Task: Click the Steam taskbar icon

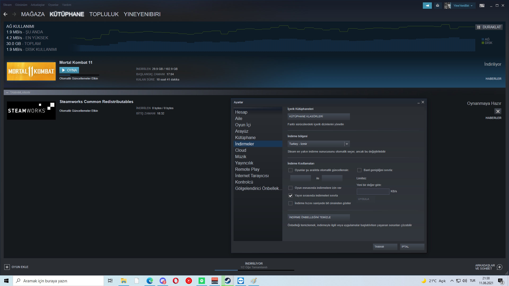Action: 228,281
